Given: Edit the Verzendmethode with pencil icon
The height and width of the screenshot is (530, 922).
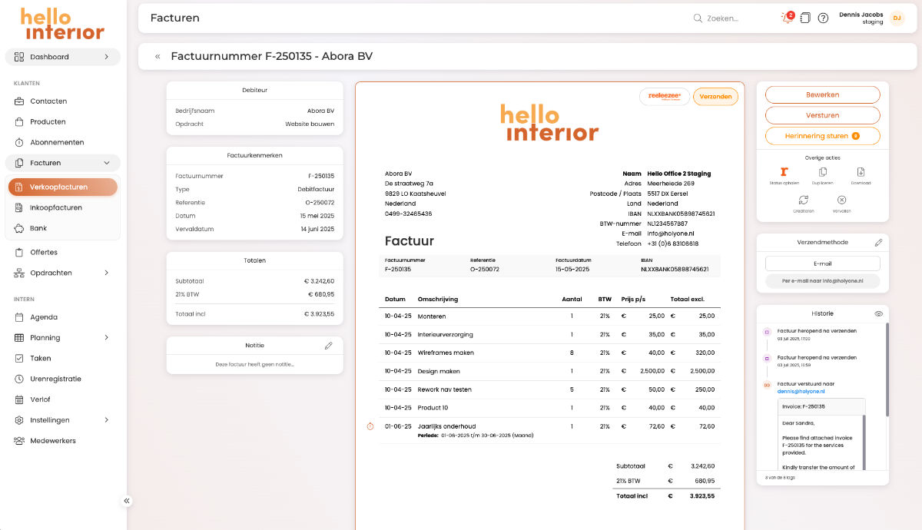Looking at the screenshot, I should pyautogui.click(x=878, y=243).
